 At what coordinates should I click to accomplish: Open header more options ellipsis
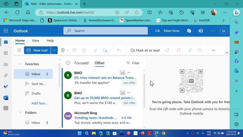tap(212, 31)
